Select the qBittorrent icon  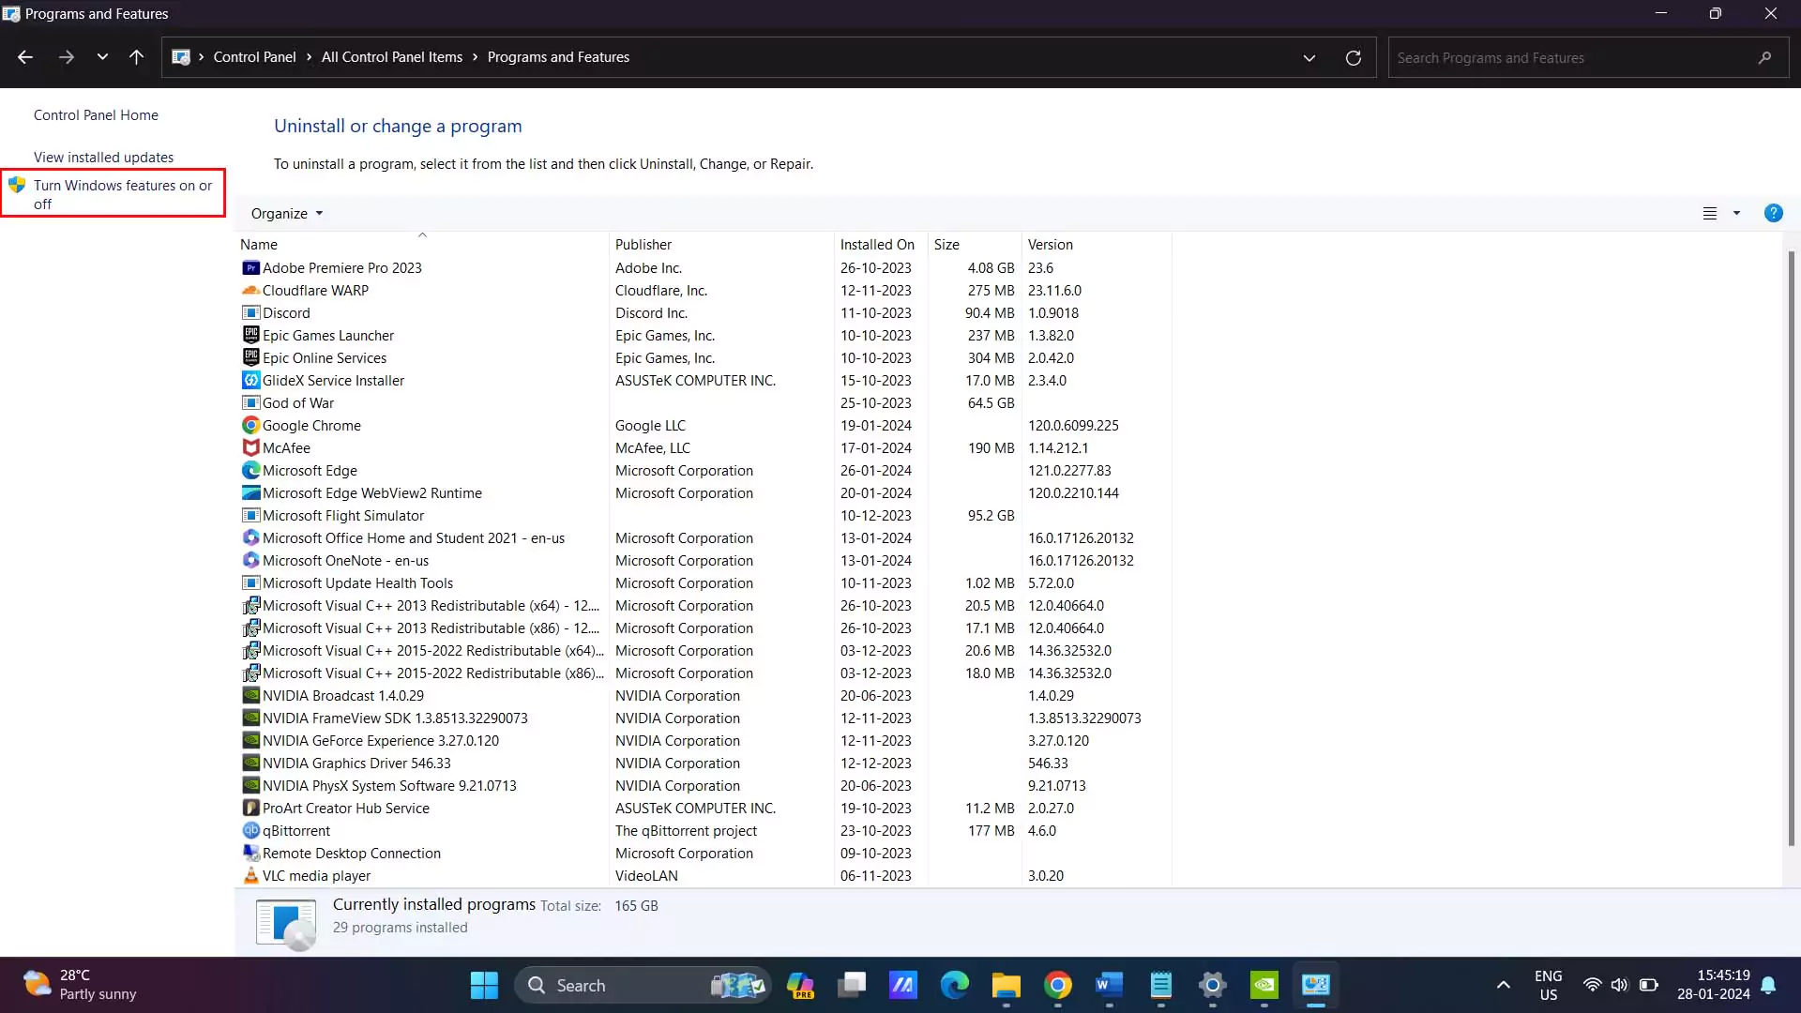[250, 831]
